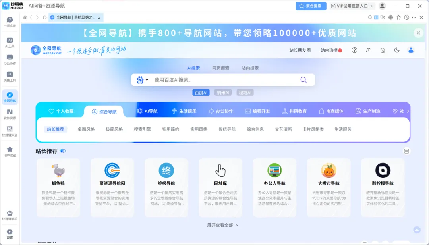Select 秘塔AI engine chip
The image size is (429, 245).
[245, 93]
